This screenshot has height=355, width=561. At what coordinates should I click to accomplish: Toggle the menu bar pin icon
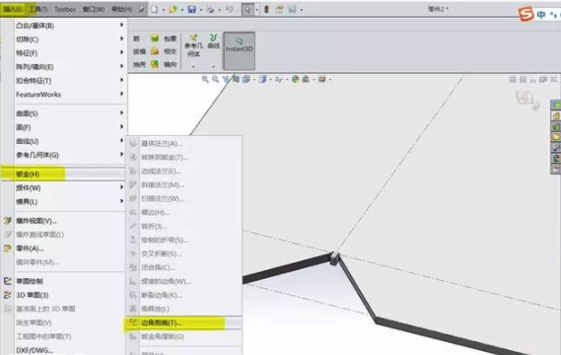(x=142, y=9)
